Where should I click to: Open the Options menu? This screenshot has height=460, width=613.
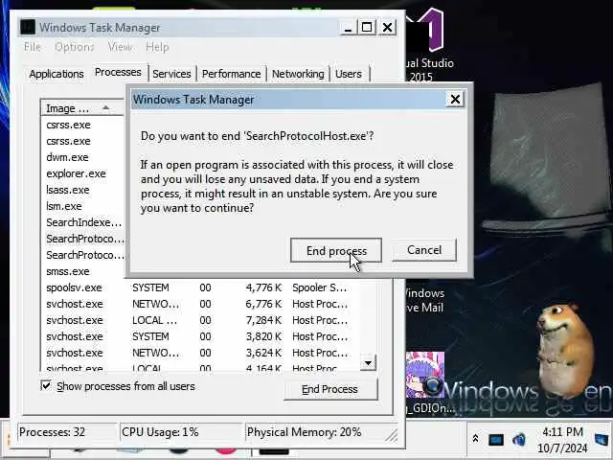pos(75,47)
